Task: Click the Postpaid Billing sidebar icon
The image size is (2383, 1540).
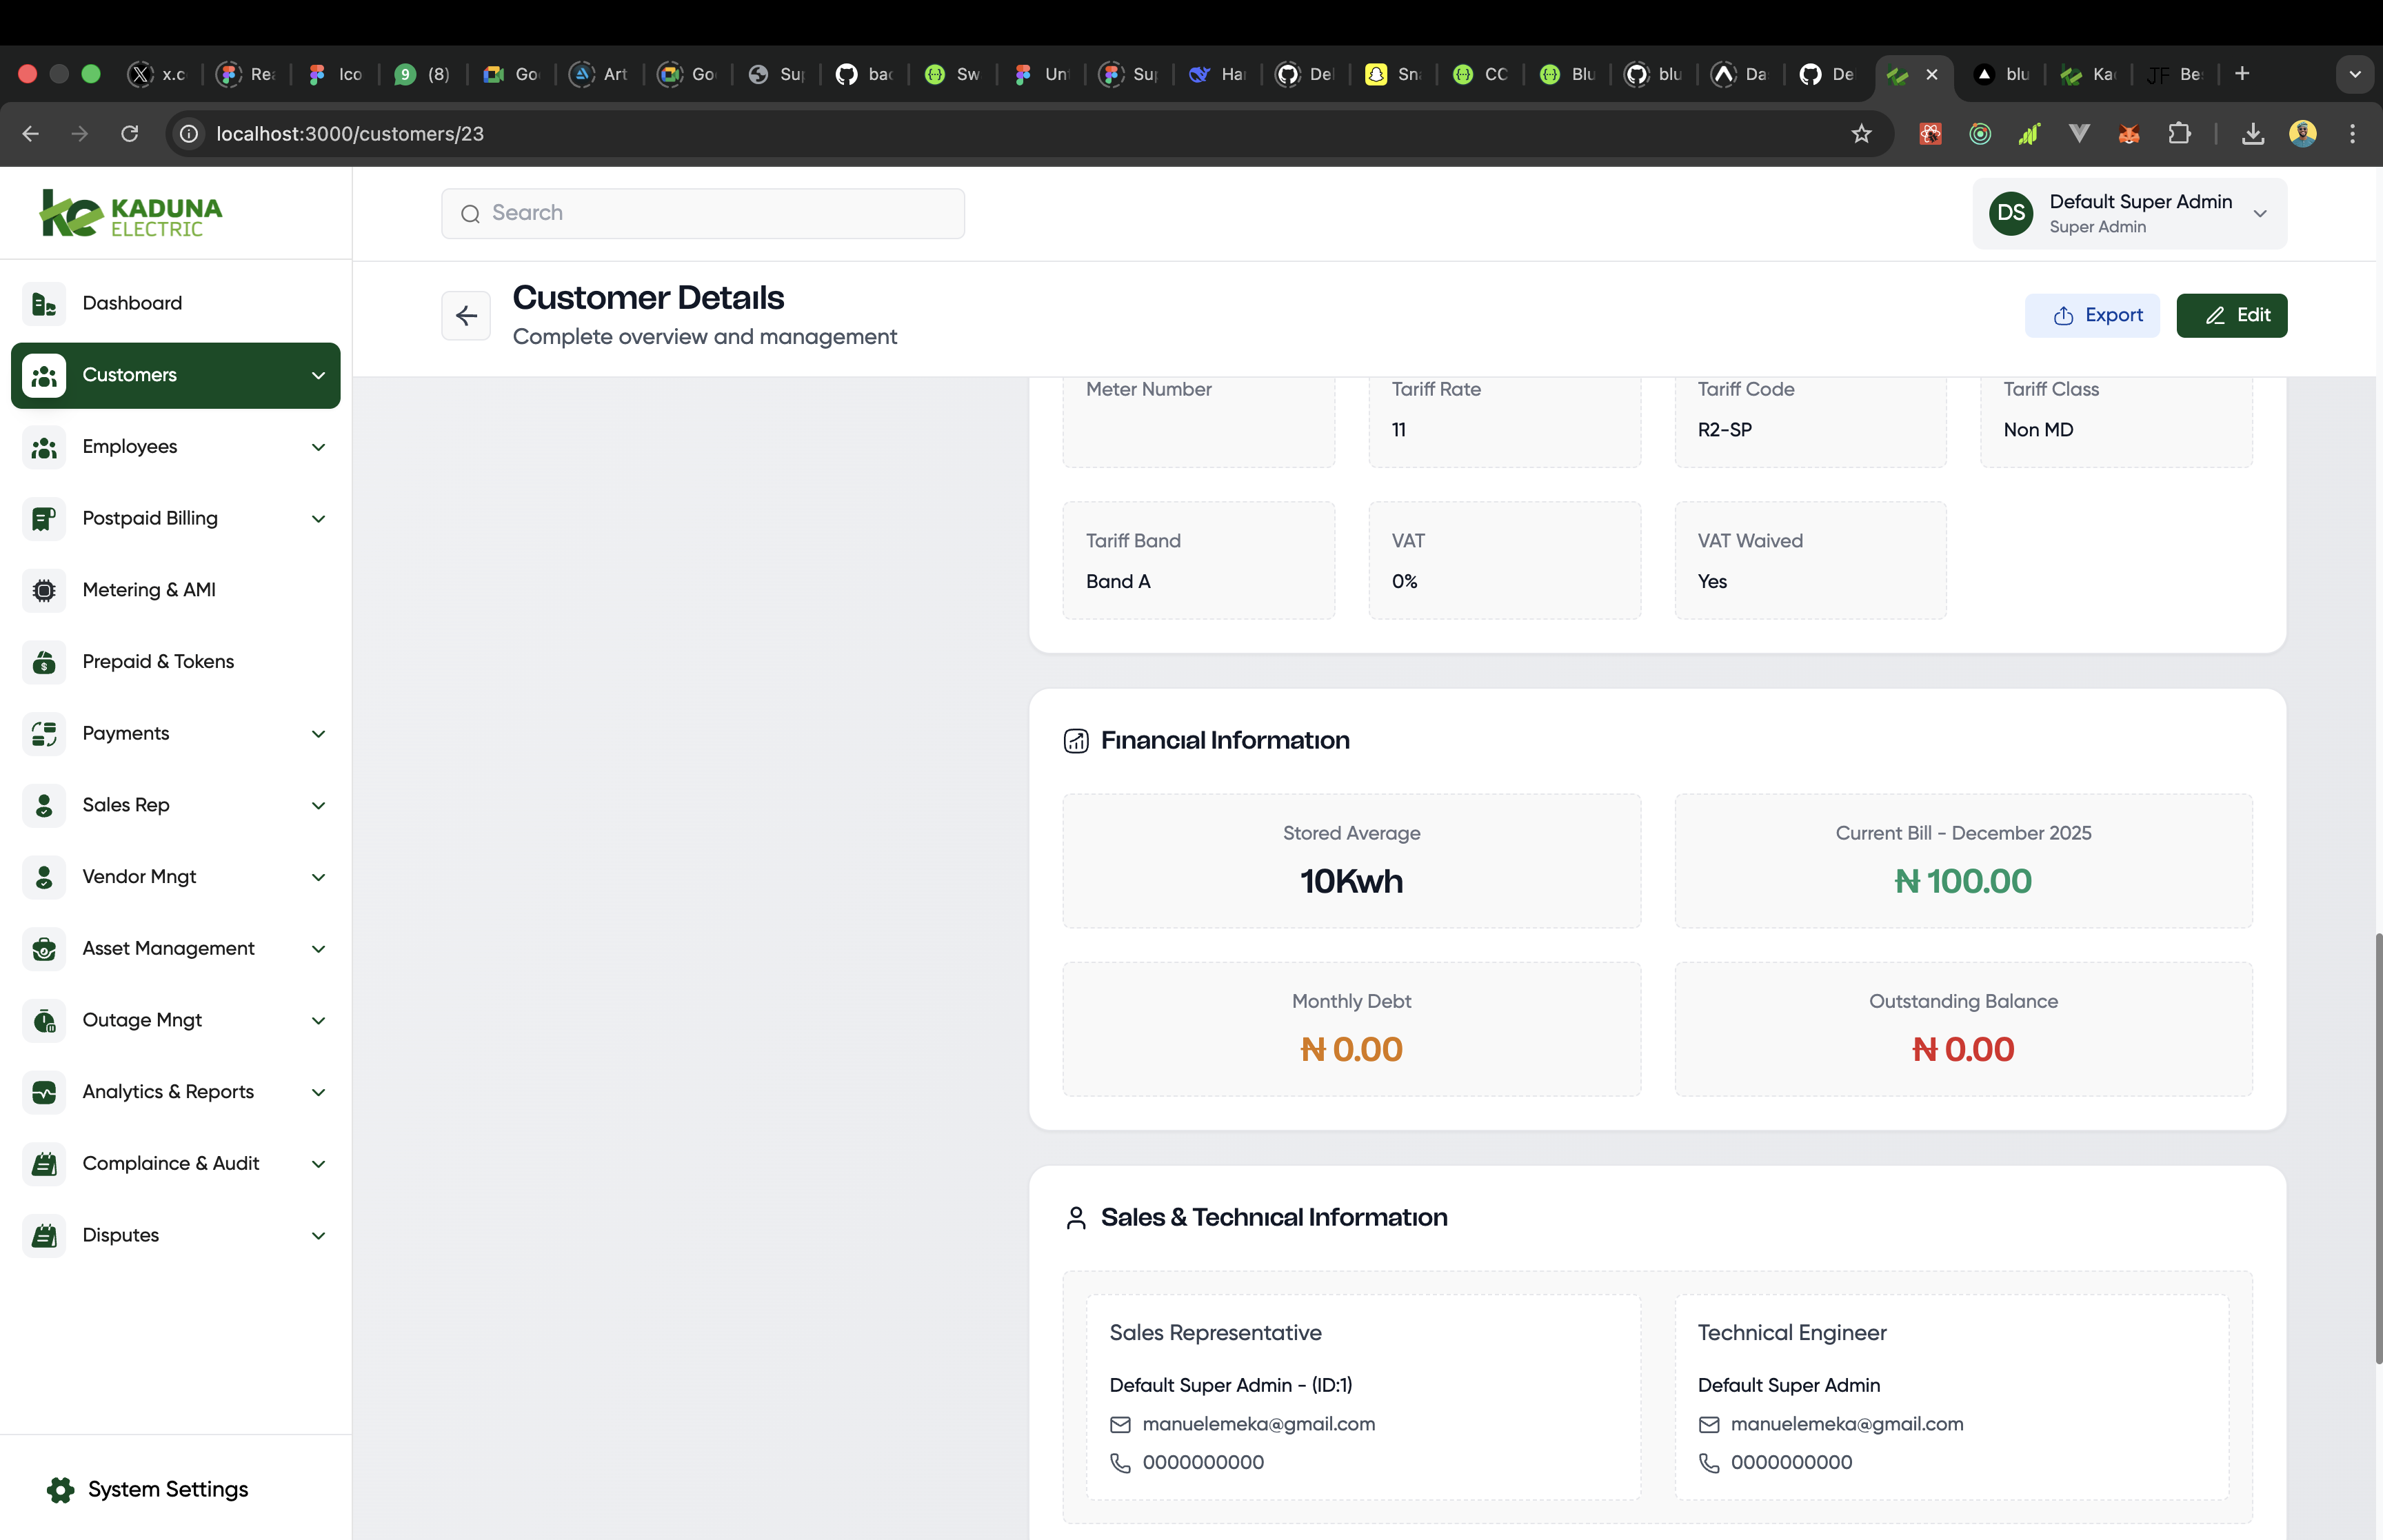Action: [44, 519]
